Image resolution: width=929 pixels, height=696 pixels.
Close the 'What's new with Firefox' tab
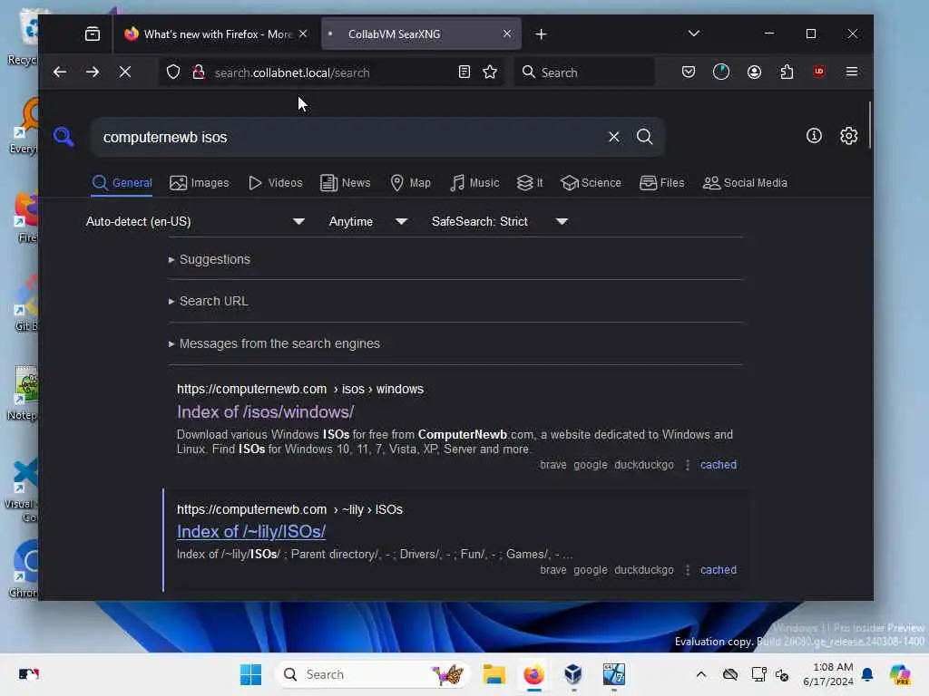pos(303,34)
